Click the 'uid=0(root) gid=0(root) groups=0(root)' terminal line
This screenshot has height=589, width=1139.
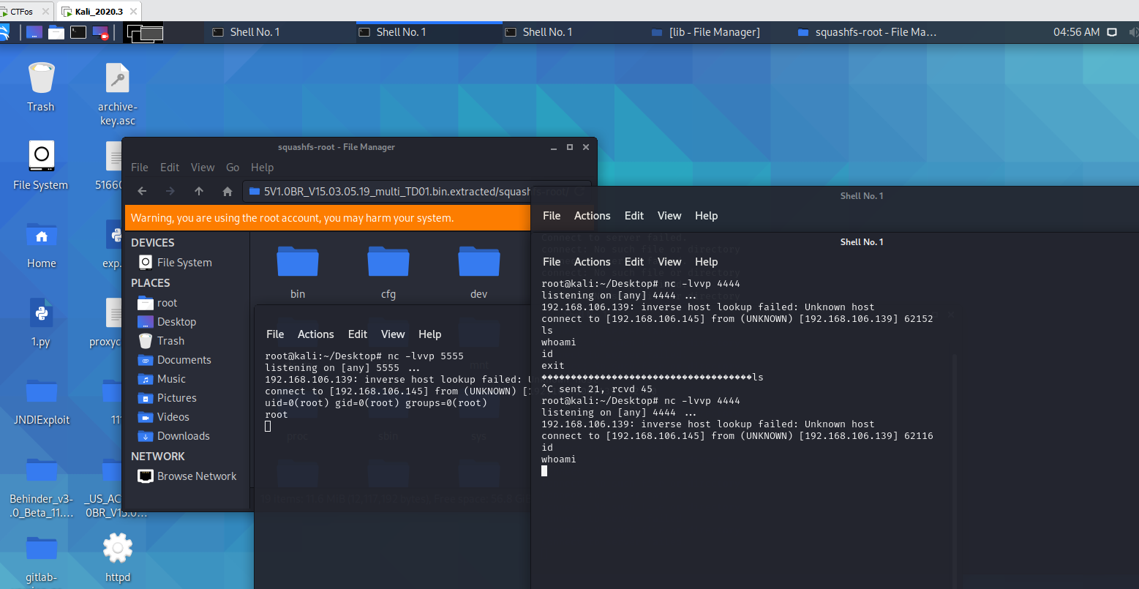376,403
